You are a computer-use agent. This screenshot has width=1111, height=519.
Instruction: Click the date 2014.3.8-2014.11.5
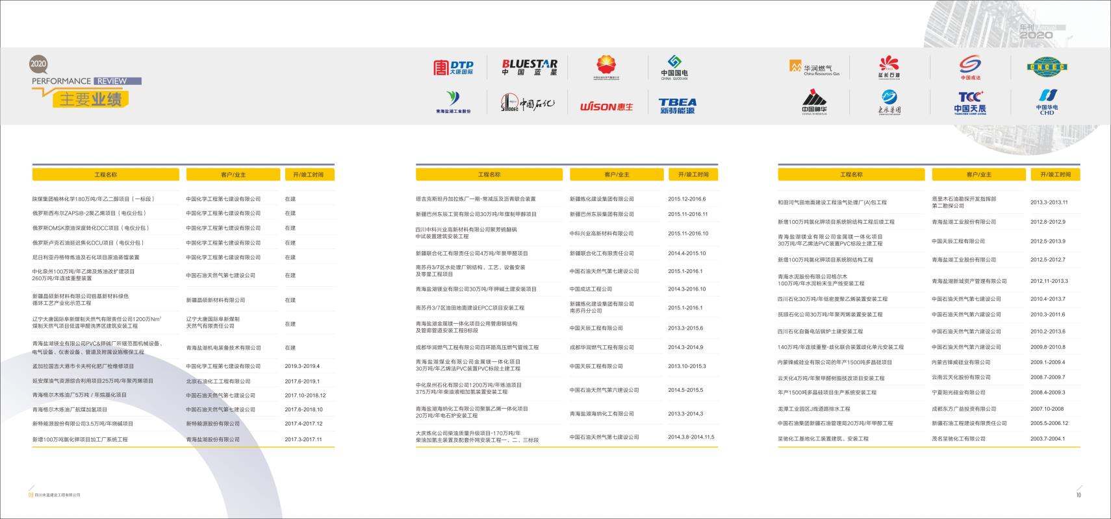(691, 437)
